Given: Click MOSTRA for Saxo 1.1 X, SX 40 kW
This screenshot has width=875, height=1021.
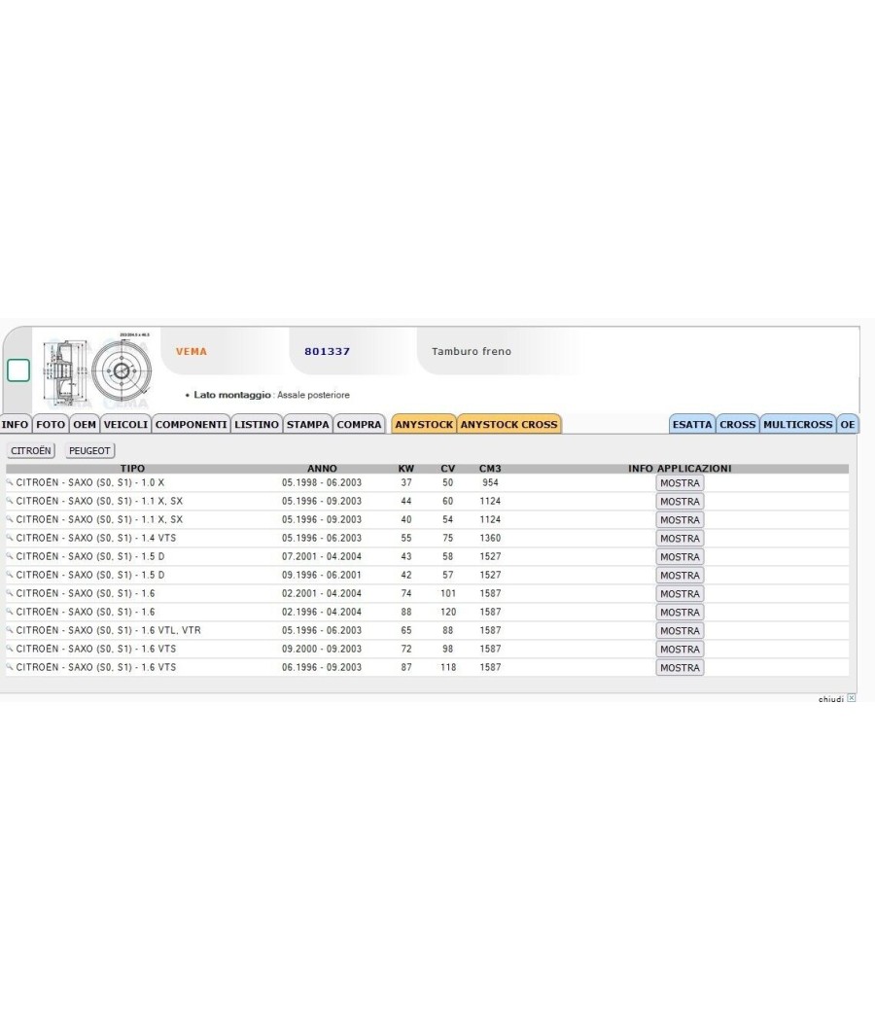Looking at the screenshot, I should [680, 520].
